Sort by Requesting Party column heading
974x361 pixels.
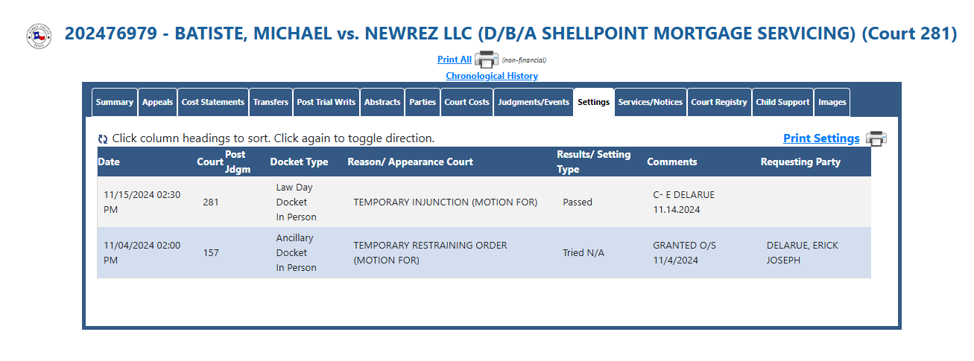(800, 162)
